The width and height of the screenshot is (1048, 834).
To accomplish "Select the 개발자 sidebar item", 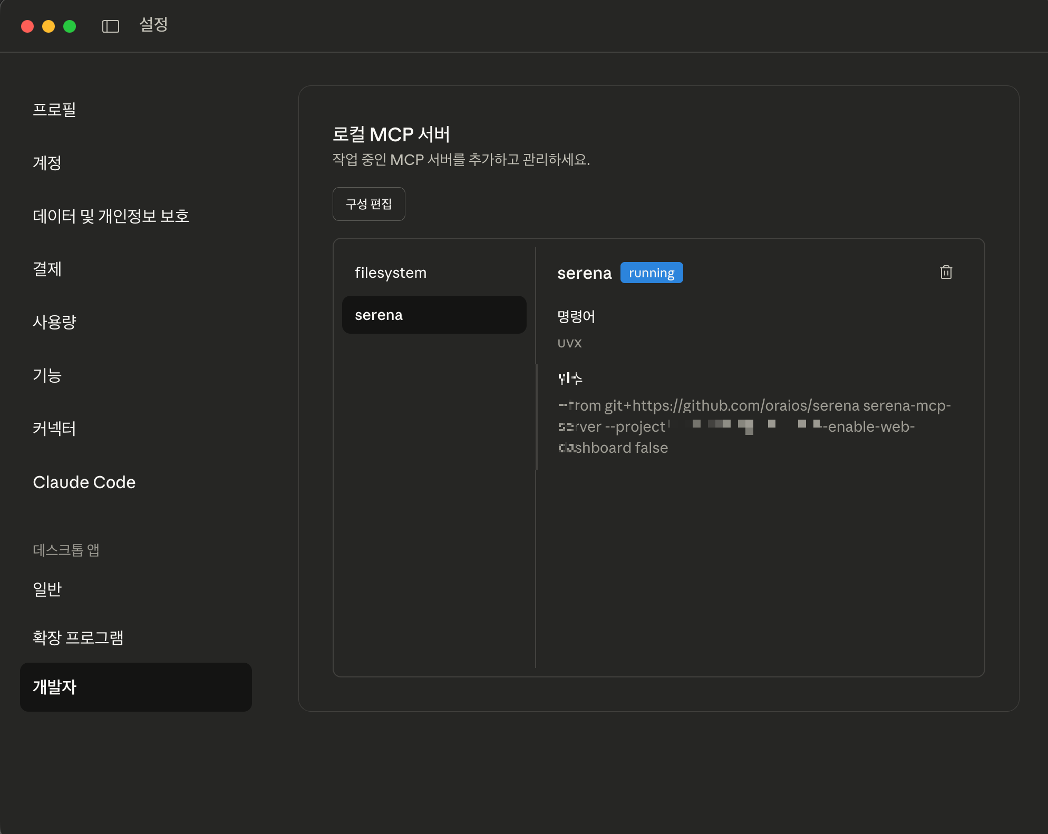I will (135, 687).
